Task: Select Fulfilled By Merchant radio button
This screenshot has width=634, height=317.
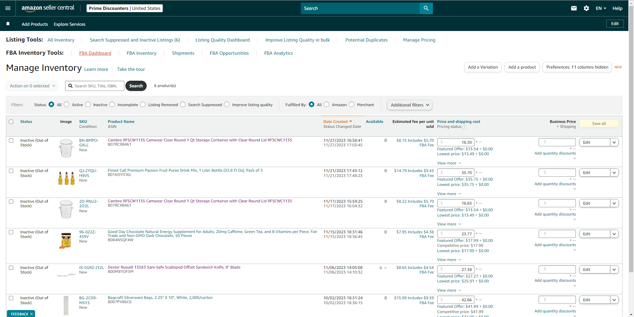Action: coord(352,104)
